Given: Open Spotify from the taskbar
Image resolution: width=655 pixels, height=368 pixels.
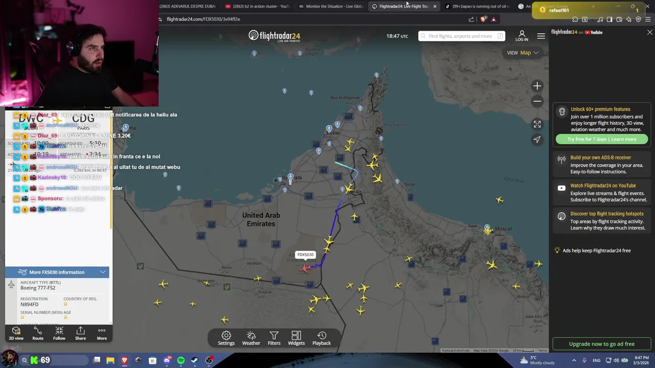Looking at the screenshot, I should click(181, 360).
